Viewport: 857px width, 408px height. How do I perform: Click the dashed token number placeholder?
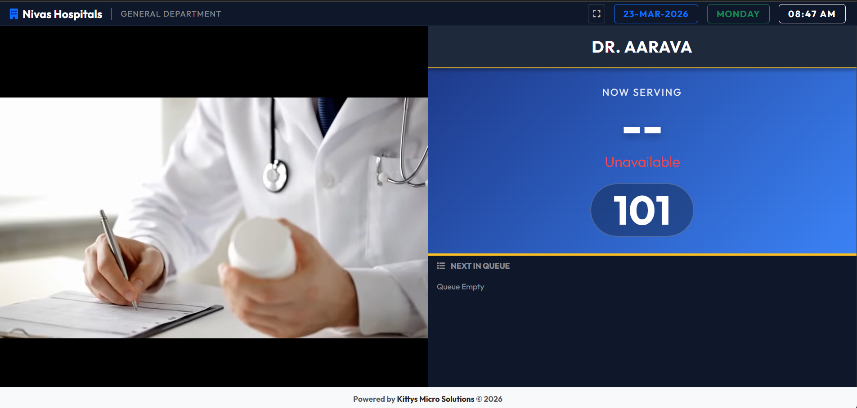point(642,130)
